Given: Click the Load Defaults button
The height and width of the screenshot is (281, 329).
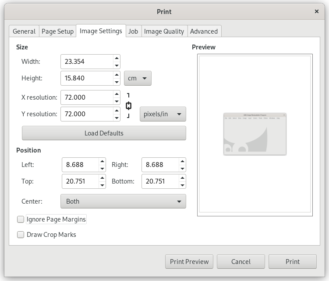Looking at the screenshot, I should click(104, 133).
